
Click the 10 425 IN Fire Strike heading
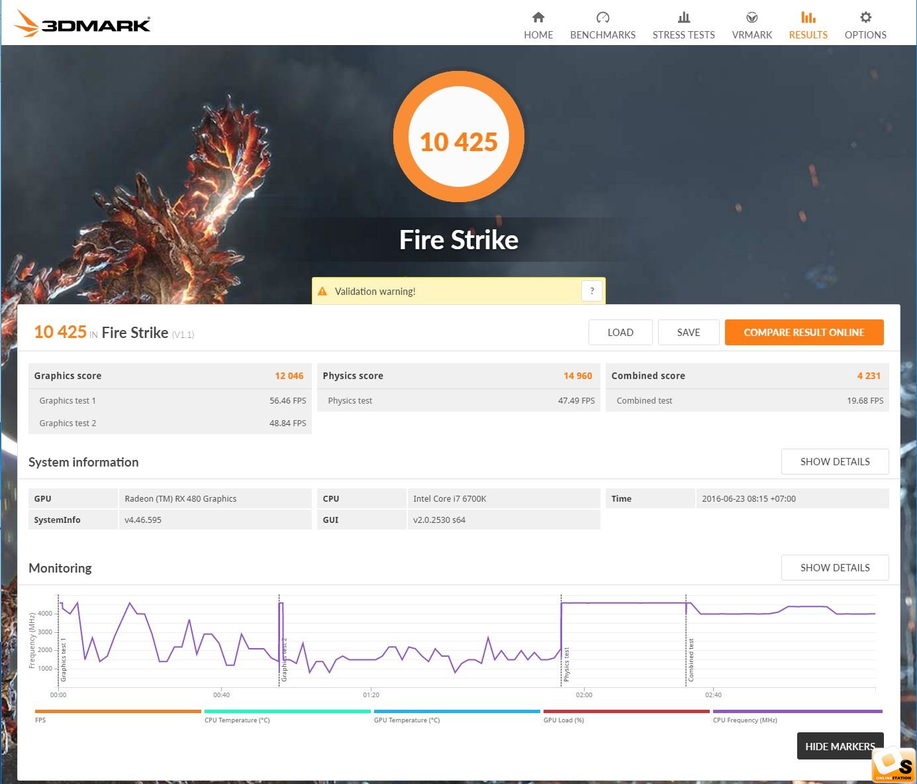(114, 332)
